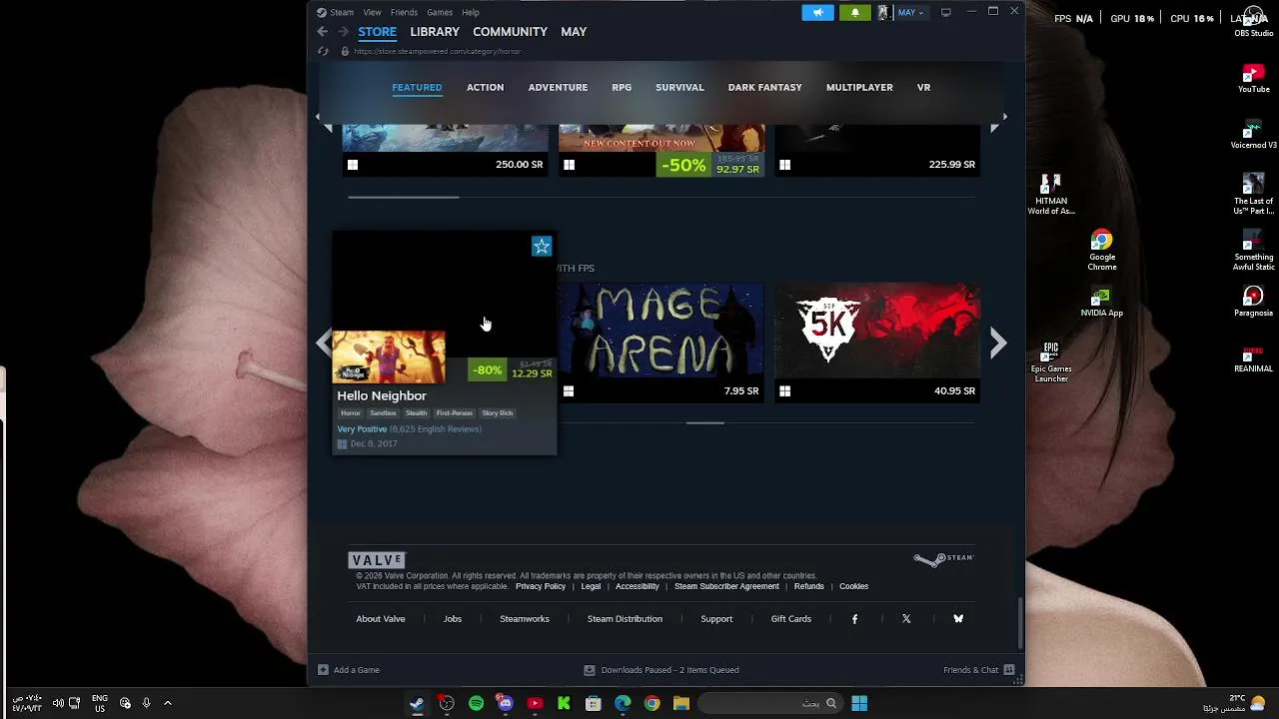Viewport: 1279px width, 719px height.
Task: Select the VR category tab
Action: 923,87
